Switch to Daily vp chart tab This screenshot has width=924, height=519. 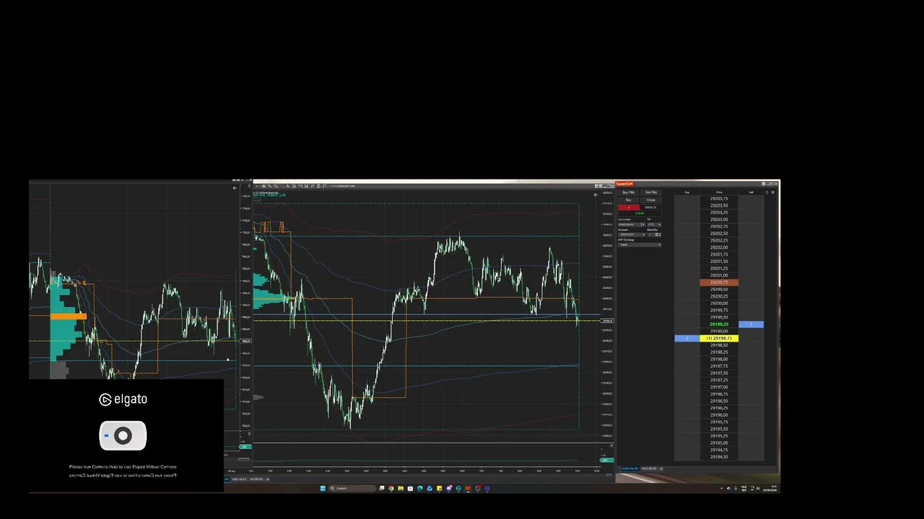coord(239,479)
